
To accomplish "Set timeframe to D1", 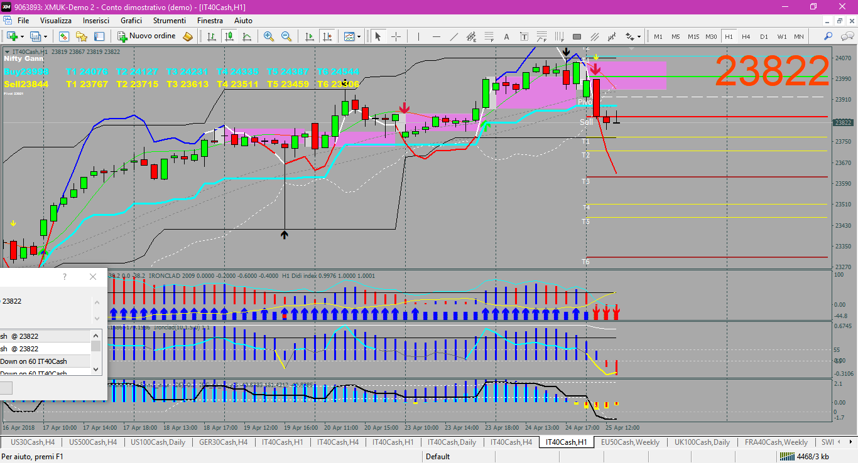I will coord(764,36).
